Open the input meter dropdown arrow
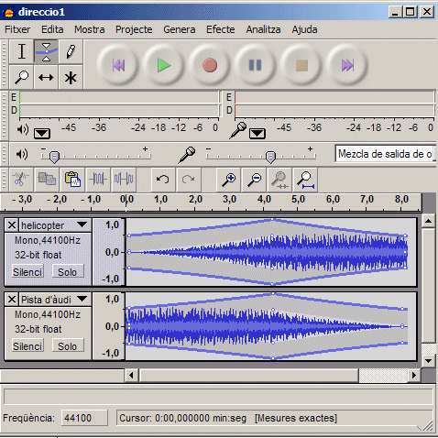This screenshot has width=438, height=438. (257, 134)
